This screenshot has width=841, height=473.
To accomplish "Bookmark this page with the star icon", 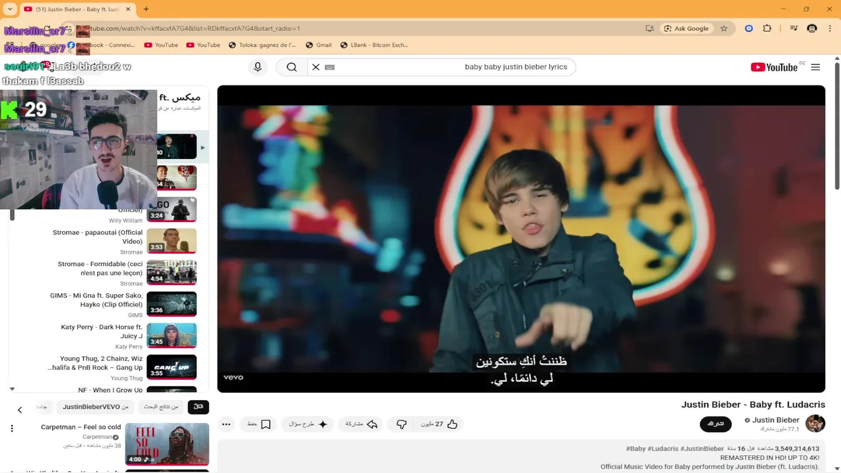I will [724, 28].
